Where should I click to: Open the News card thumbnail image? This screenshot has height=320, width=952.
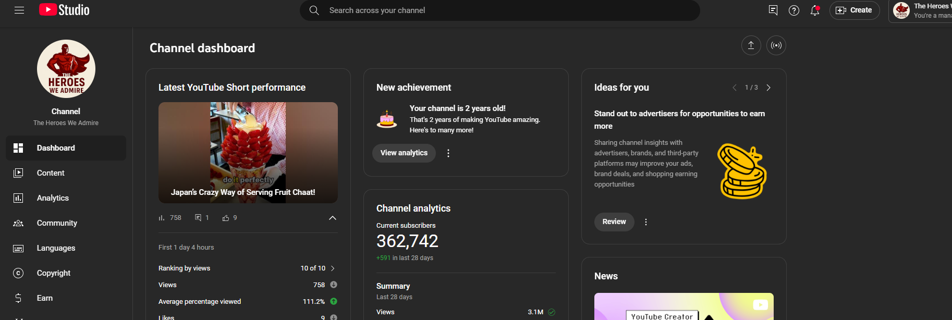tap(684, 306)
